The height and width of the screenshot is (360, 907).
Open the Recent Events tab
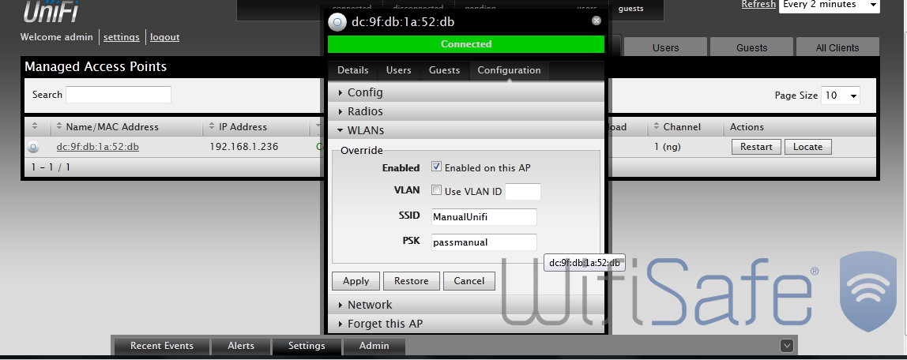coord(162,346)
